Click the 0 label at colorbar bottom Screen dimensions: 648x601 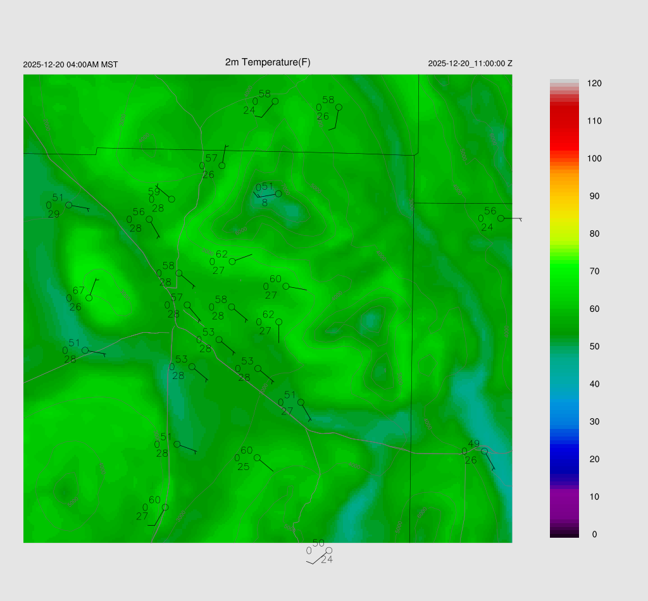(594, 535)
